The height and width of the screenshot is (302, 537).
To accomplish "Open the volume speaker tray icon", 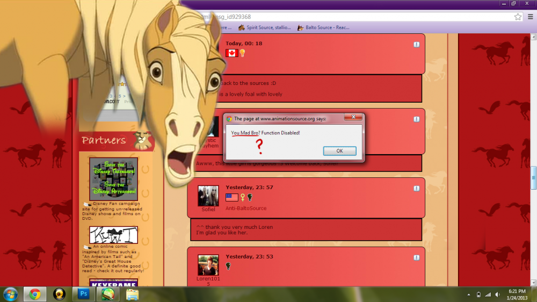I will (497, 294).
